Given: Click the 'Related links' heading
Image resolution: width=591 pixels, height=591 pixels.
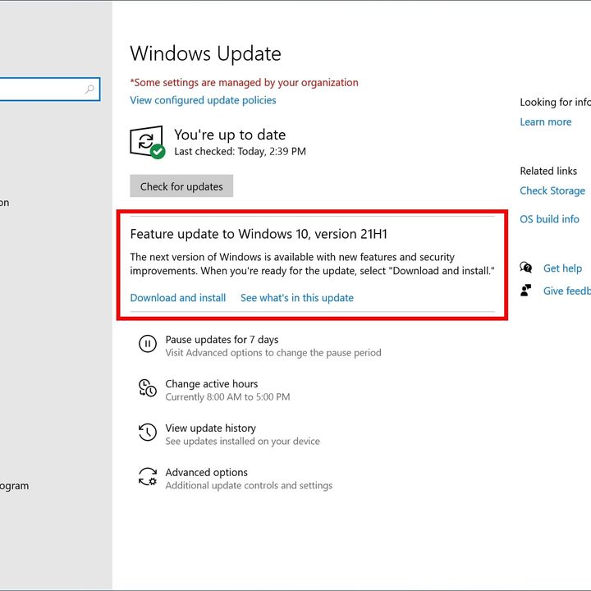Looking at the screenshot, I should click(548, 171).
